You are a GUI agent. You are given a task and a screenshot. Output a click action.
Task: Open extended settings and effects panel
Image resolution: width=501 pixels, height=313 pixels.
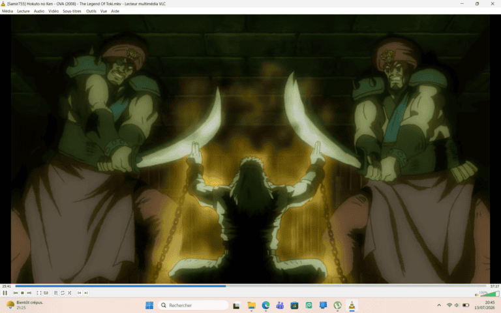pyautogui.click(x=46, y=293)
